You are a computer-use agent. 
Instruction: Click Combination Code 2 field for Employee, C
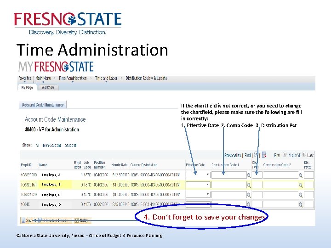tap(281, 195)
